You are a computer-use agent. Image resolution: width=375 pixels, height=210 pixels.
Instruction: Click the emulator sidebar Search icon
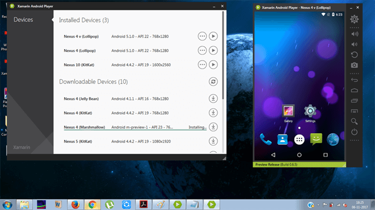[354, 122]
